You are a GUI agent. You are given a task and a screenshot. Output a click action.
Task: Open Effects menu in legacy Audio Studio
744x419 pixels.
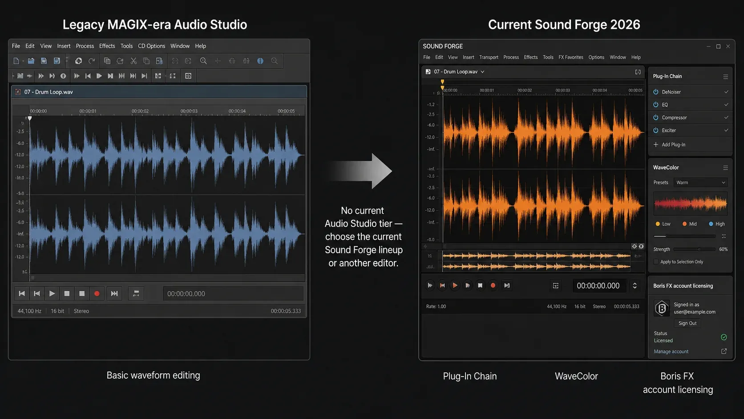point(107,46)
